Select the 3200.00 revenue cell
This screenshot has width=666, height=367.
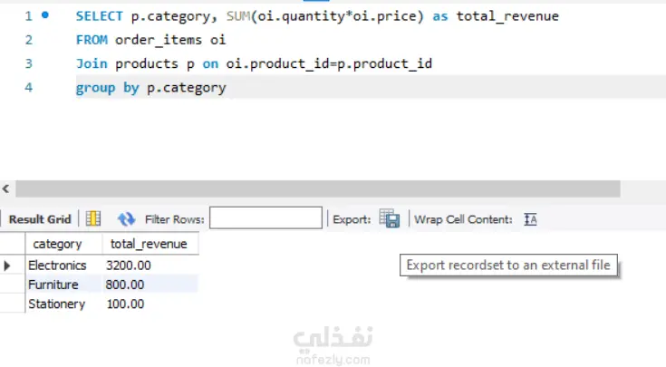tap(129, 266)
